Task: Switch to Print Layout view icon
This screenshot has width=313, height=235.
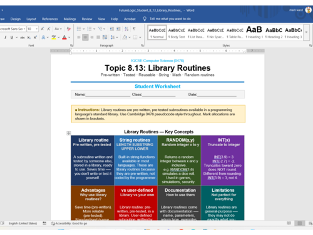Action: (300, 223)
